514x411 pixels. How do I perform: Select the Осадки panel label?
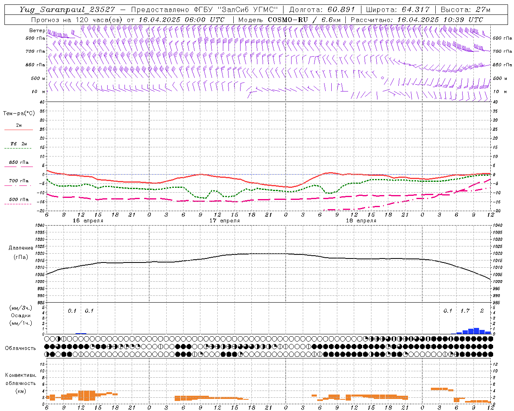click(21, 315)
